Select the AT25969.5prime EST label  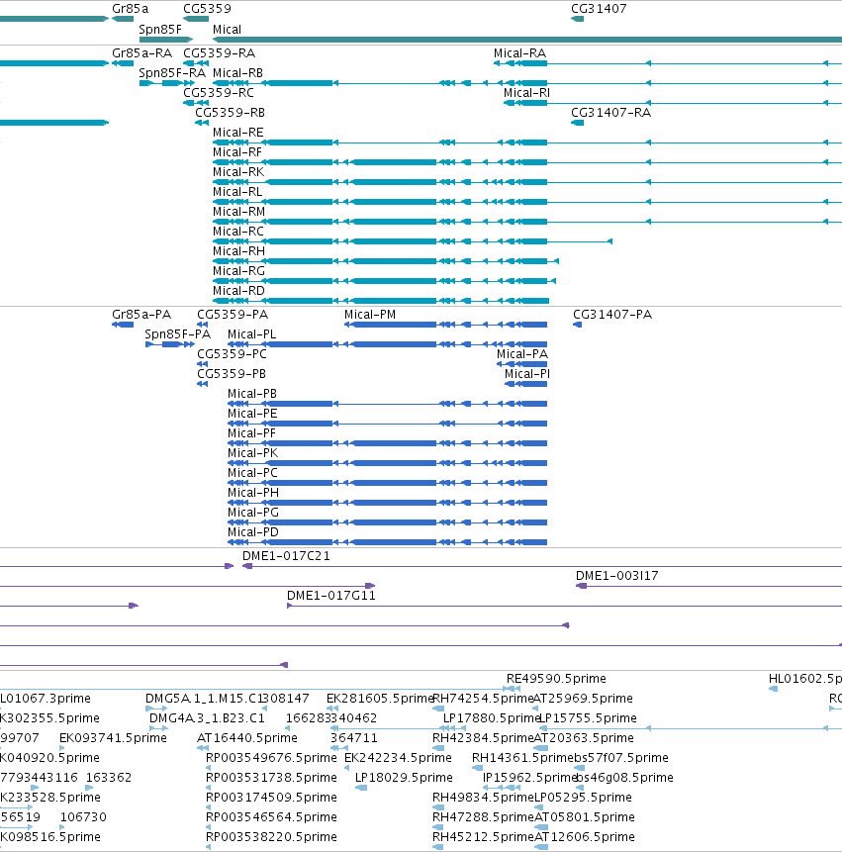[584, 699]
